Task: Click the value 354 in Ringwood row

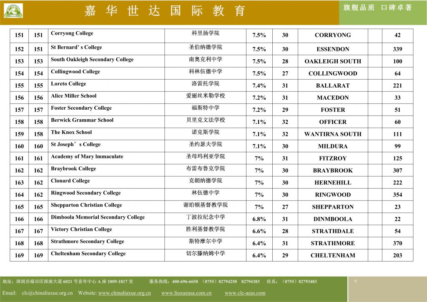Action: click(397, 195)
